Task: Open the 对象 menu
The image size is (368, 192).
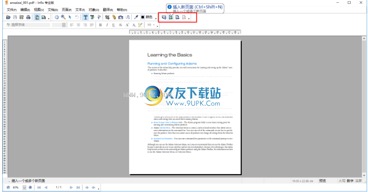Action: coord(94,10)
